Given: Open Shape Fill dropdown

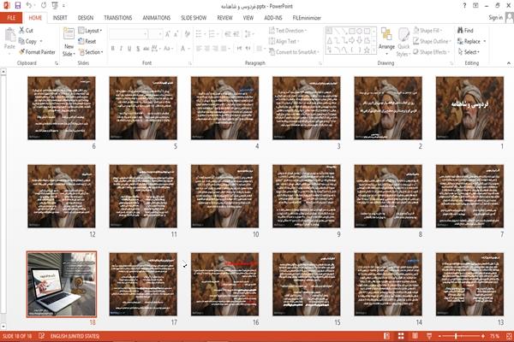Looking at the screenshot, I should (x=427, y=31).
